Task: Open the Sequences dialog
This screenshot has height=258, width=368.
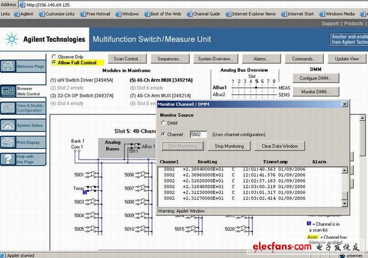Action: tap(170, 59)
